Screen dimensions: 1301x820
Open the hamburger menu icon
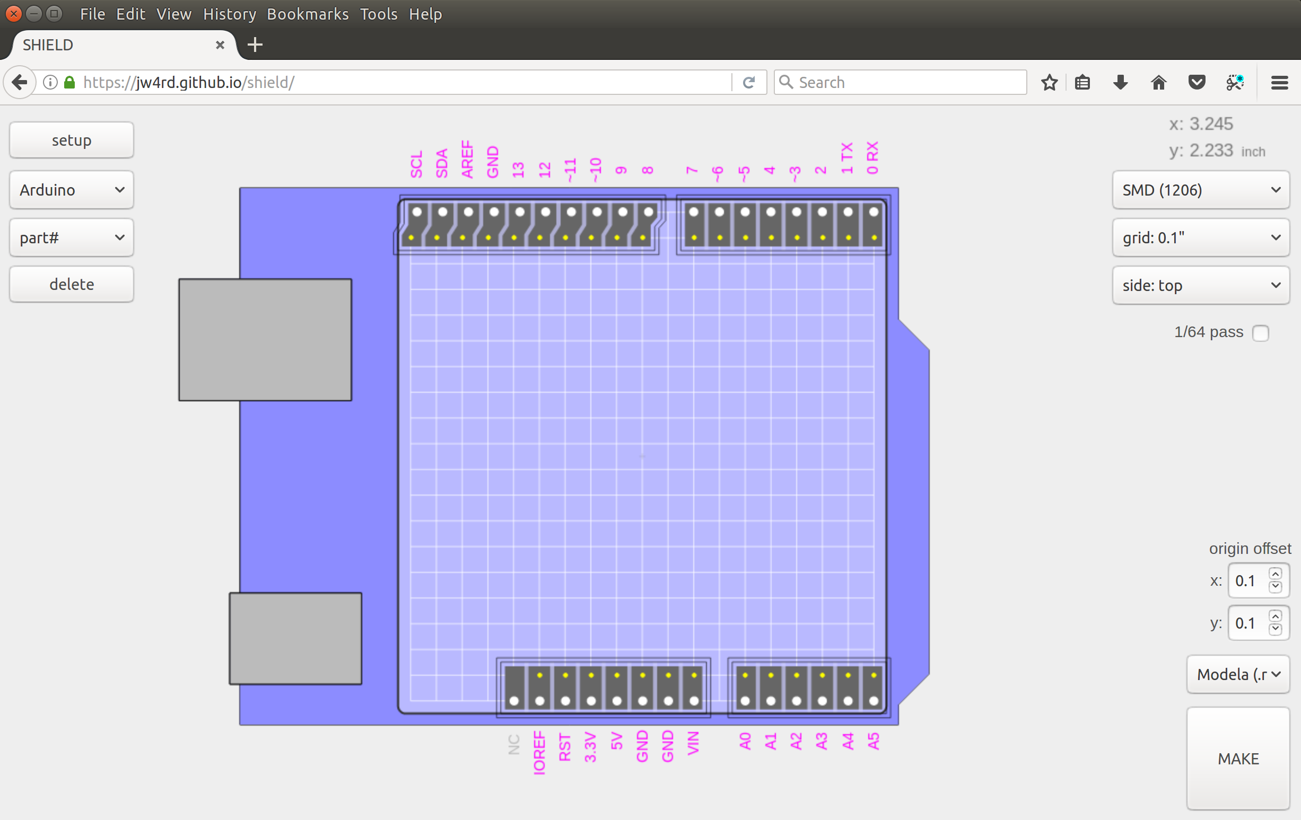[x=1279, y=83]
